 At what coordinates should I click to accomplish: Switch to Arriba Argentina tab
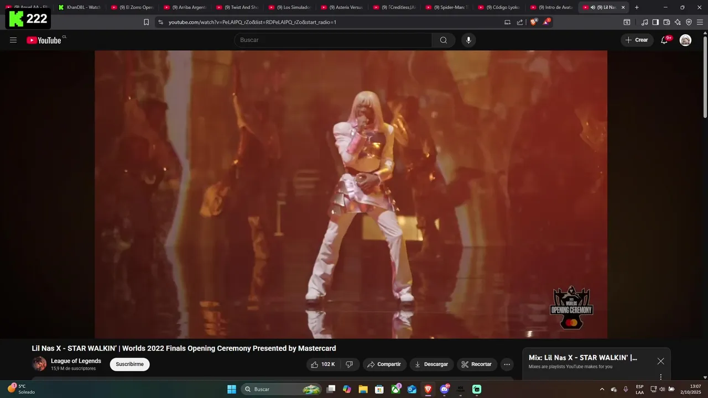pos(184,7)
